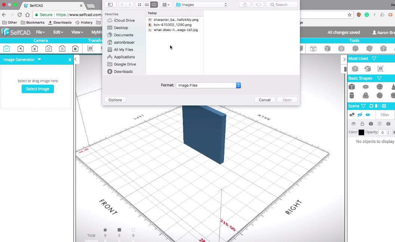Switch file dialog to column view

point(154,4)
